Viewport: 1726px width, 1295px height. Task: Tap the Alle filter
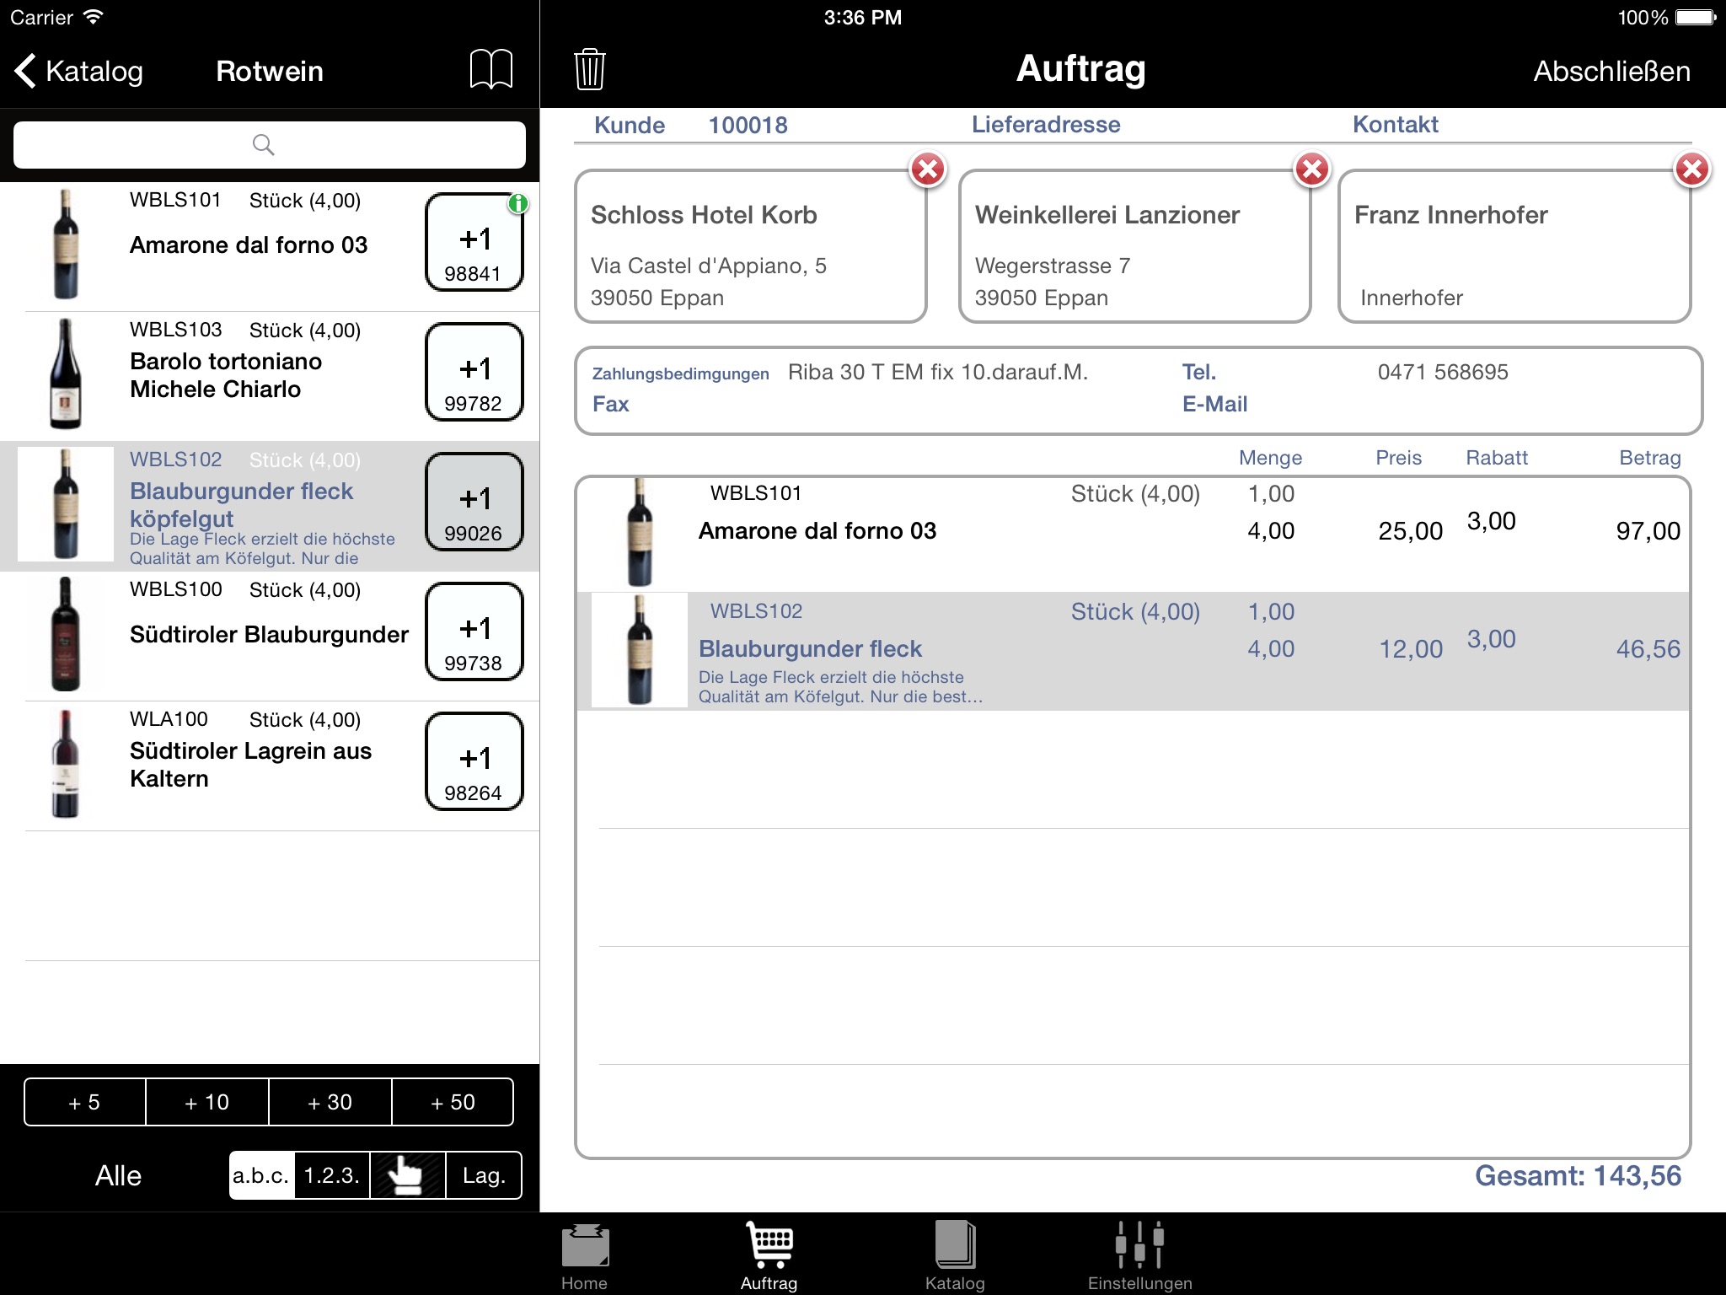tap(118, 1175)
